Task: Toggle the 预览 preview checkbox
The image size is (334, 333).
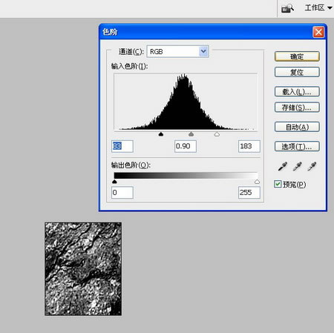Action: click(x=278, y=184)
